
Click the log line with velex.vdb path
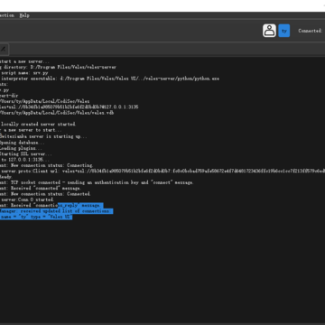click(x=57, y=113)
